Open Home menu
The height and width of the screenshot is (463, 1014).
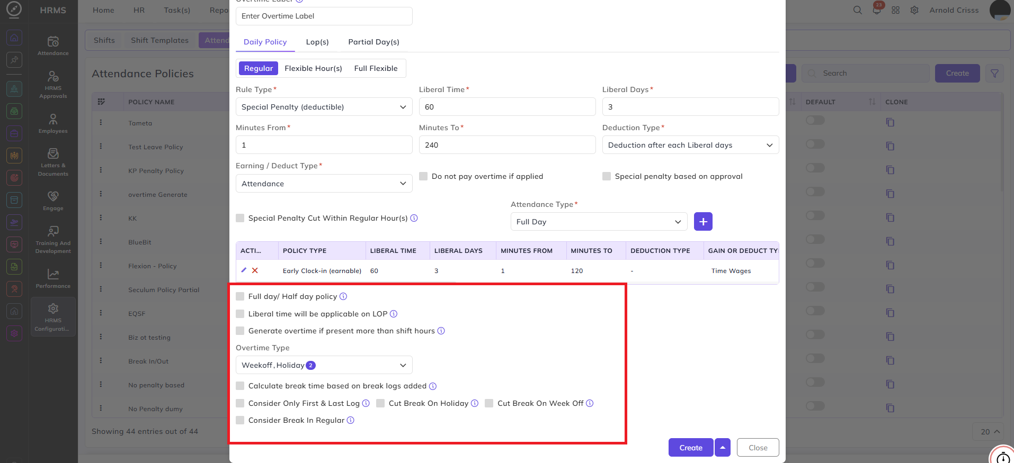pyautogui.click(x=103, y=10)
